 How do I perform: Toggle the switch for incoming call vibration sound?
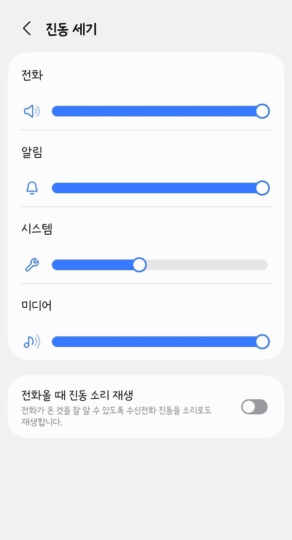(x=255, y=407)
